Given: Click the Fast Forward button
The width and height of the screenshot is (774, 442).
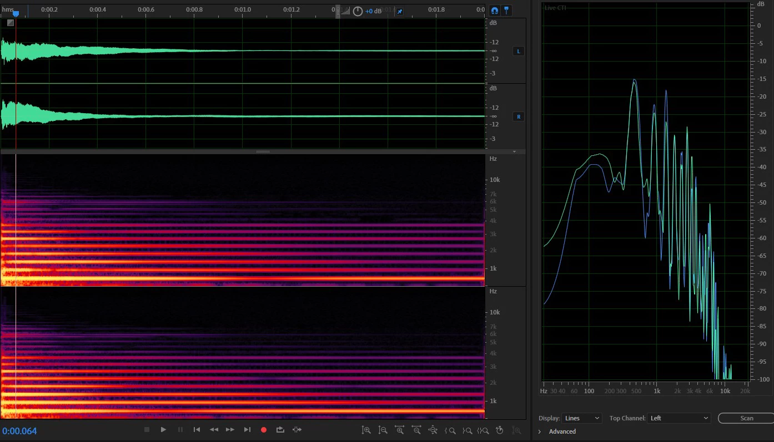Looking at the screenshot, I should 230,430.
